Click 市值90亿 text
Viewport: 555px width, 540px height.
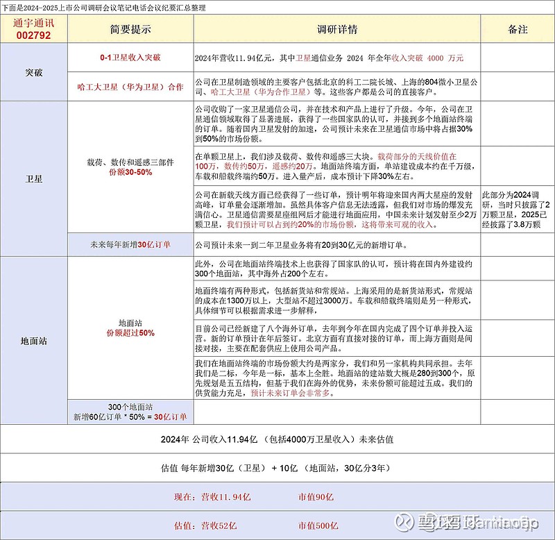[x=316, y=497]
